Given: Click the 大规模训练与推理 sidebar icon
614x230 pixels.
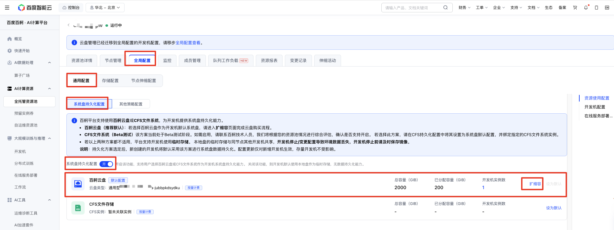Looking at the screenshot, I should [x=10, y=138].
